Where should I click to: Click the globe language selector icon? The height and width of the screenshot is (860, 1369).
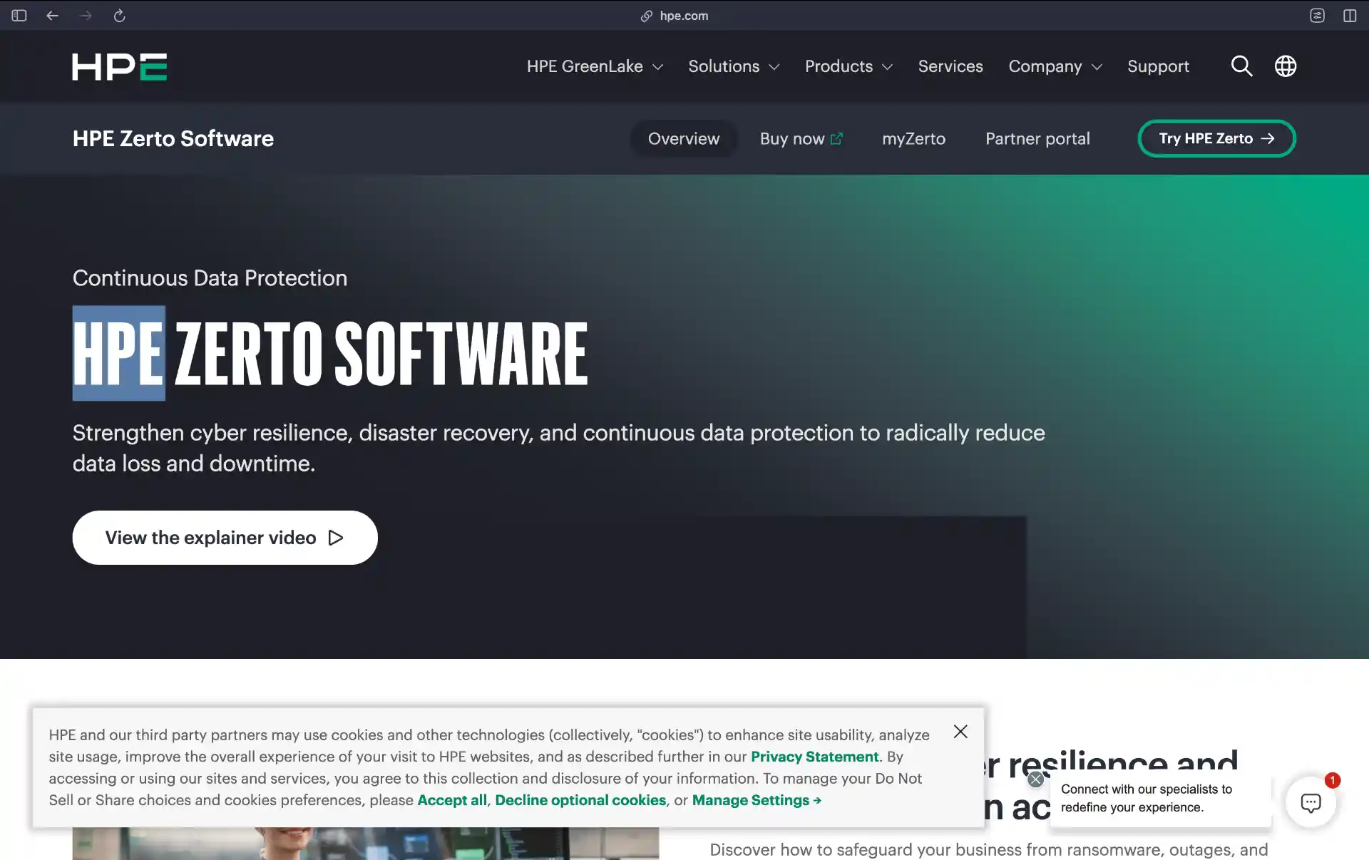coord(1285,66)
